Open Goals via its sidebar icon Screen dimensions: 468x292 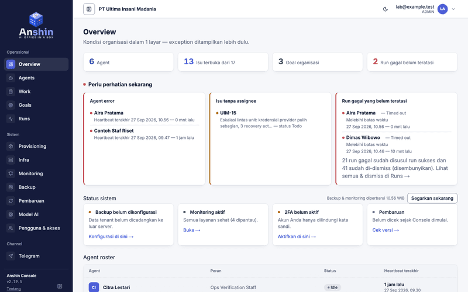tap(11, 105)
